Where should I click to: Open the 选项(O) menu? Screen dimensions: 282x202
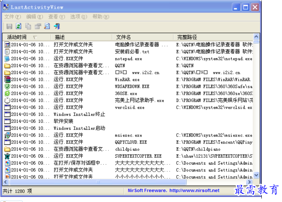pos(79,17)
